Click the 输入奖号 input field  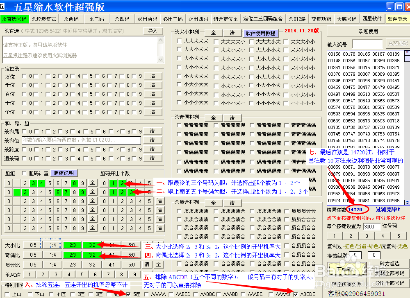pos(367,44)
